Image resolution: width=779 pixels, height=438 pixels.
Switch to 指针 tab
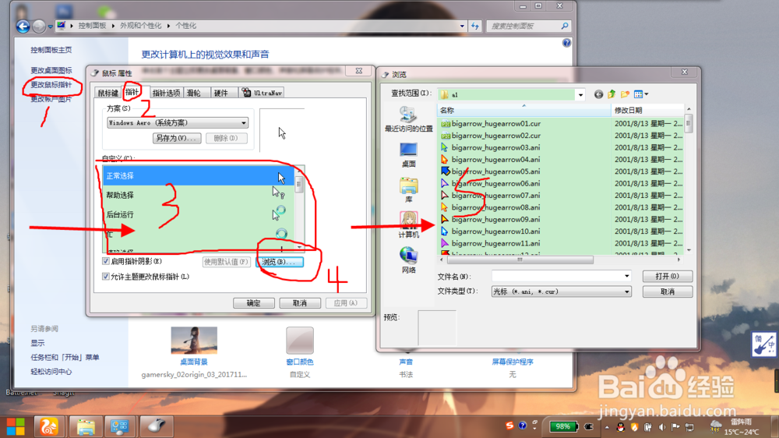[x=132, y=92]
